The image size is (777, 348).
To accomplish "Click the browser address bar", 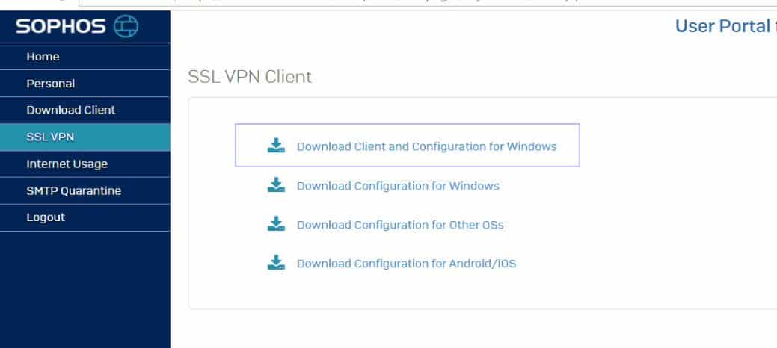I will (x=427, y=3).
